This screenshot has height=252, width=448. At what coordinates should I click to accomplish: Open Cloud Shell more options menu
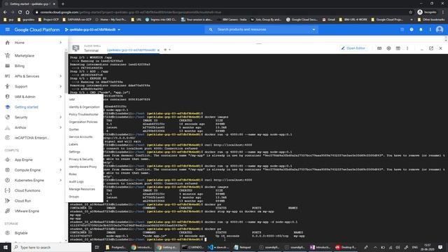[407, 48]
